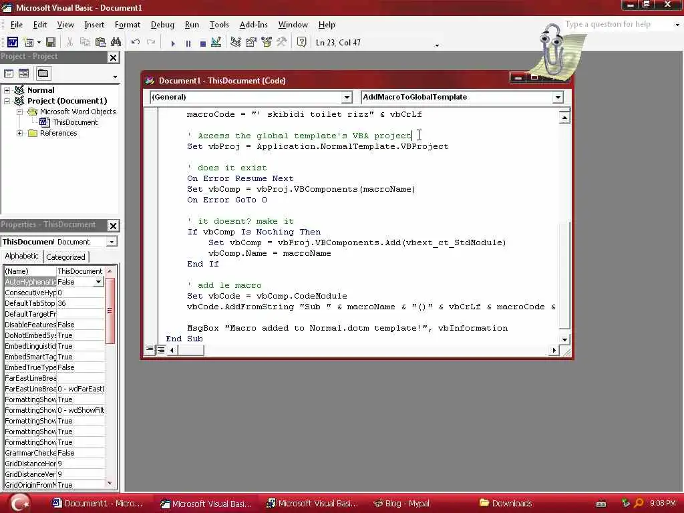Click the Break pause icon

[188, 43]
